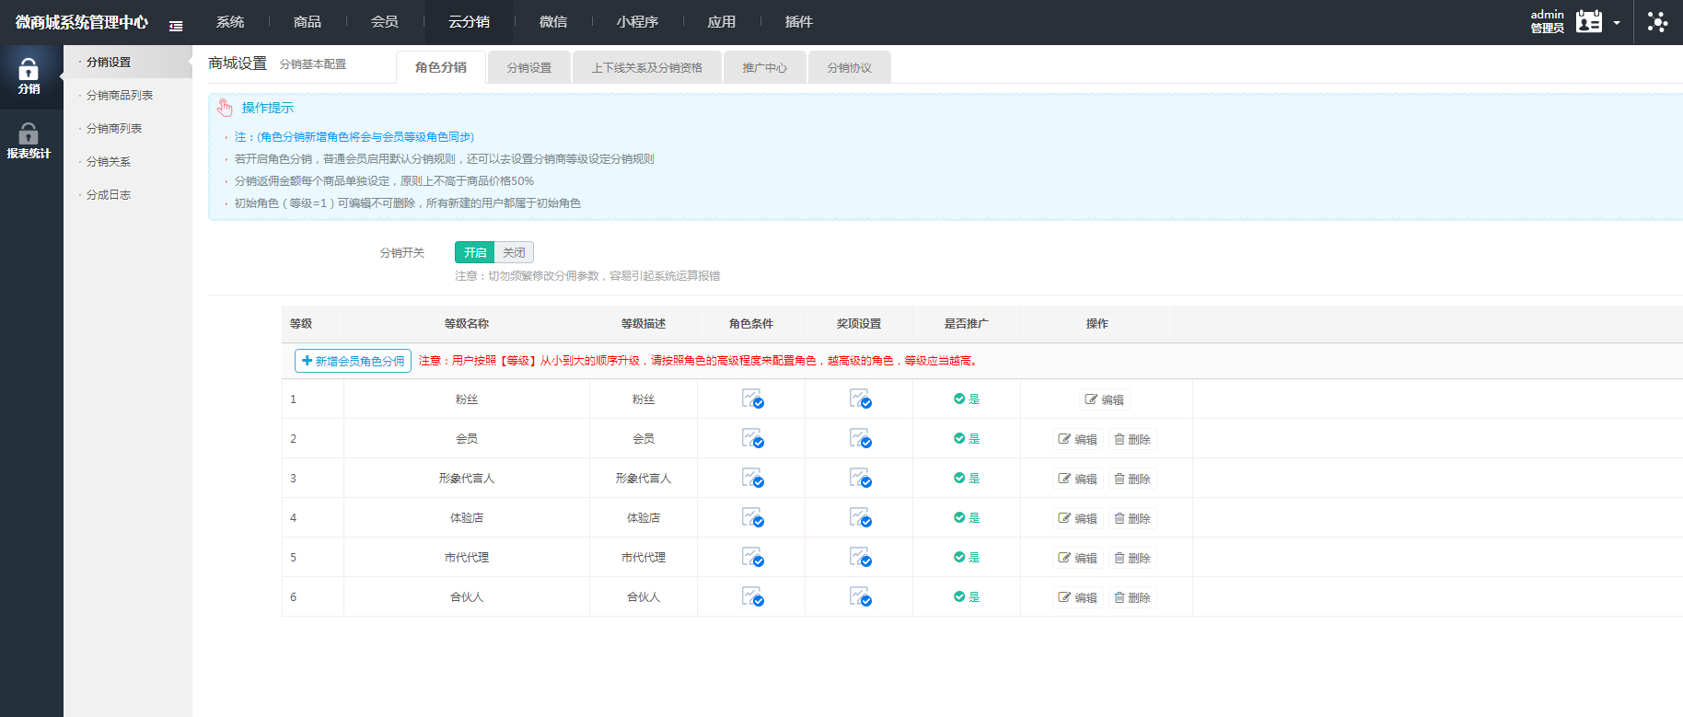Expand the admin account dropdown arrow
1683x717 pixels.
1617,23
